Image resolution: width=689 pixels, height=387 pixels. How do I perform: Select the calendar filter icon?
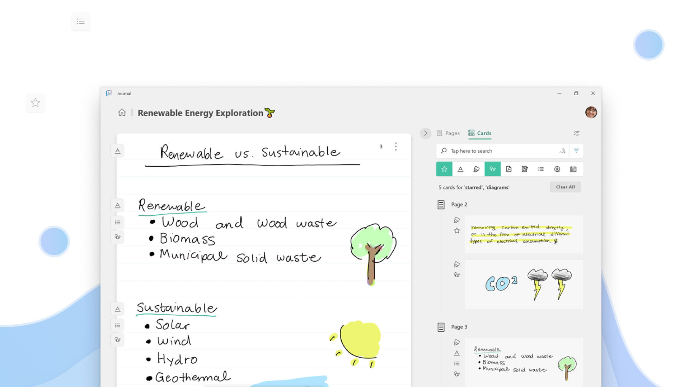coord(573,169)
